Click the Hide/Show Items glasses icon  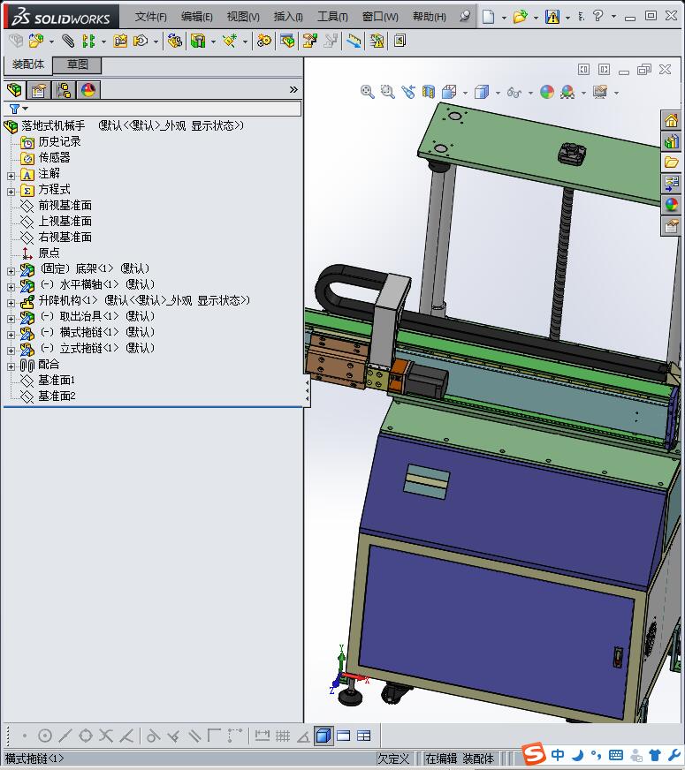pyautogui.click(x=514, y=92)
